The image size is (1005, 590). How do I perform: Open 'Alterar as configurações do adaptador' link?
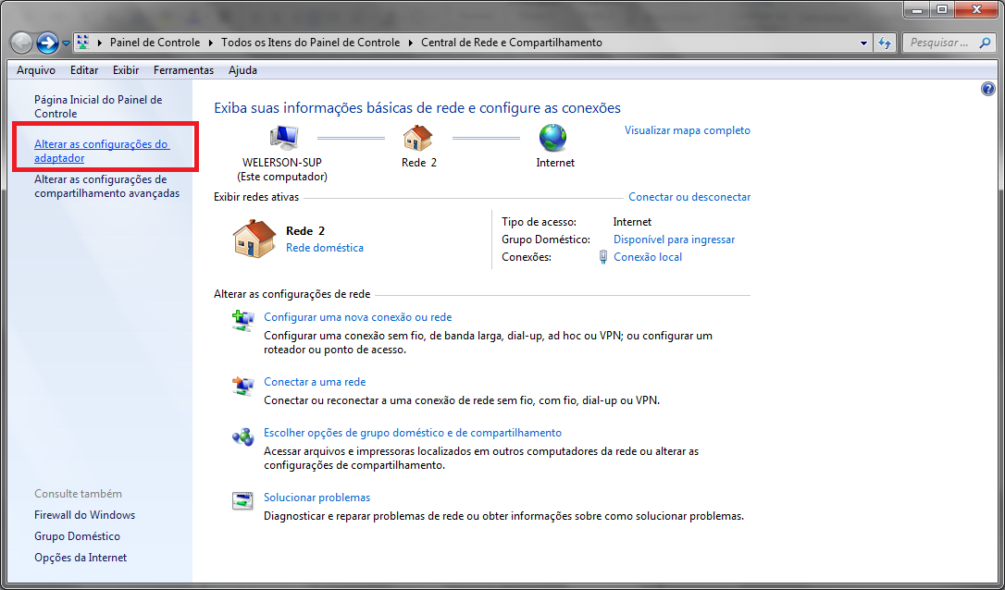tap(101, 151)
